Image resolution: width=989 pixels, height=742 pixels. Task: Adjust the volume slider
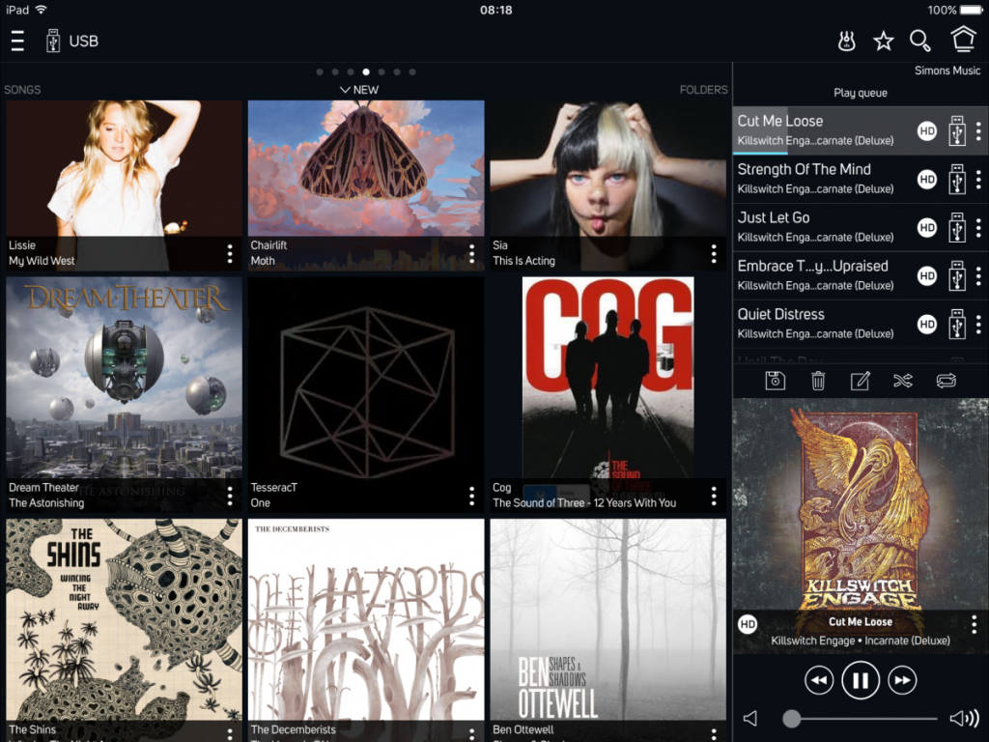(x=791, y=719)
